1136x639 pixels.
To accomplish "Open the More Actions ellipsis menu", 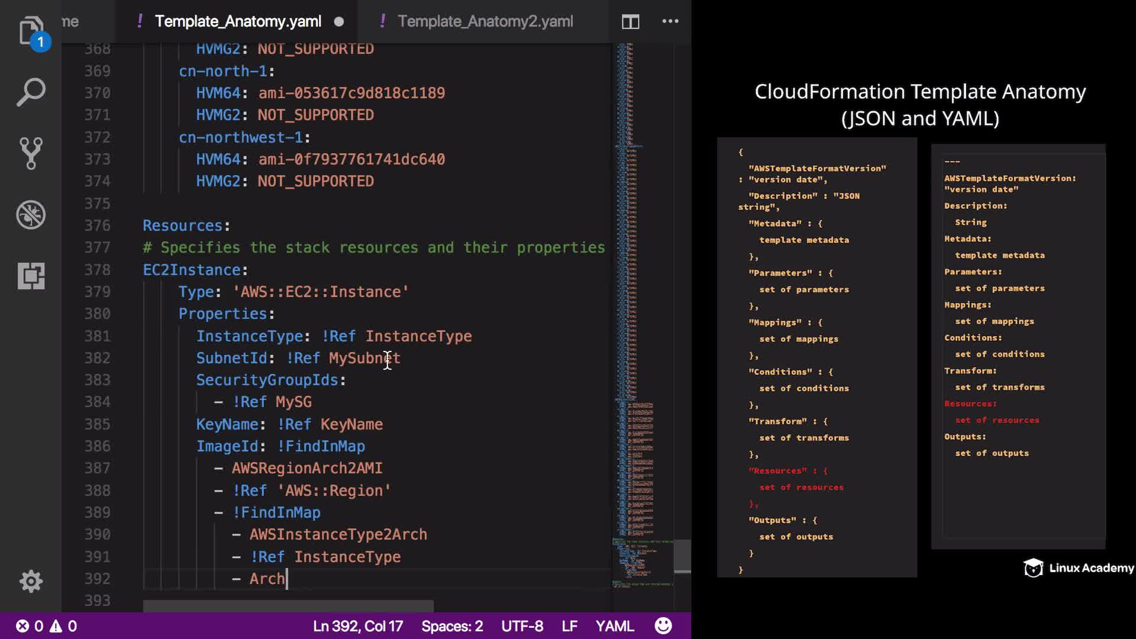I will tap(670, 21).
